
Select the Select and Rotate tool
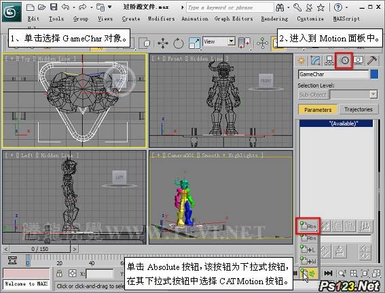(x=179, y=43)
